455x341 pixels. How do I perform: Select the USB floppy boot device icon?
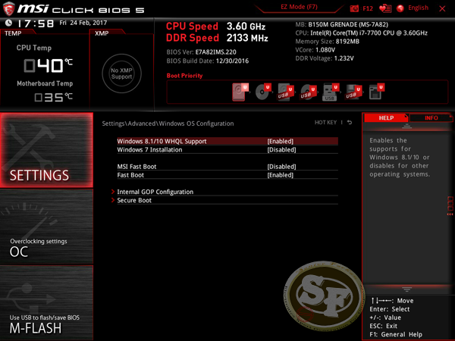coord(353,92)
